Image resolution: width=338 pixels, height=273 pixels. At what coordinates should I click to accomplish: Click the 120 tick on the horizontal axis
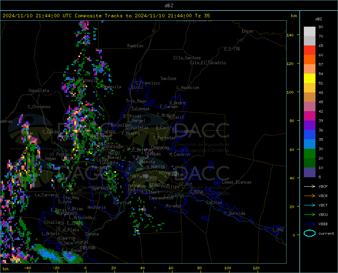click(x=256, y=268)
